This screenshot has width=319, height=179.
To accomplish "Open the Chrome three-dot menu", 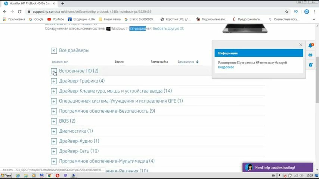I will tap(314, 12).
